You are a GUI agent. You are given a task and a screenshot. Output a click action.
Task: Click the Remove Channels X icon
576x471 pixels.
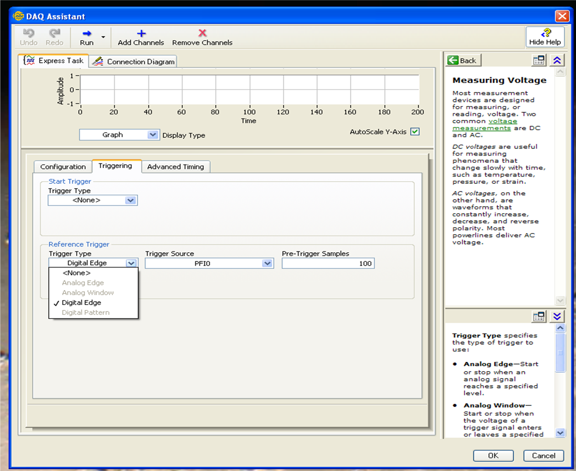202,33
